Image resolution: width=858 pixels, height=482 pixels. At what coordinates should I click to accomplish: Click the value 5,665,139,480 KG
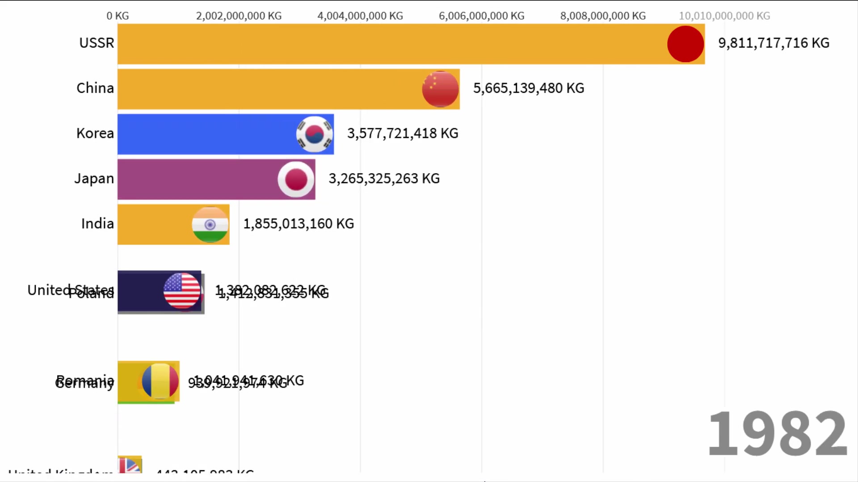point(529,88)
